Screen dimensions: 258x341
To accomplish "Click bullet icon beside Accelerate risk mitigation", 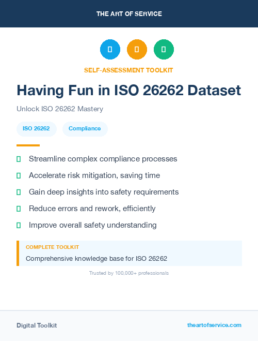I will [19, 175].
